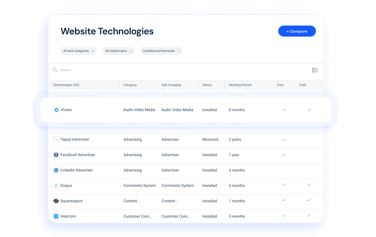Expand the All subdomains dropdown
The width and height of the screenshot is (376, 237).
(118, 51)
